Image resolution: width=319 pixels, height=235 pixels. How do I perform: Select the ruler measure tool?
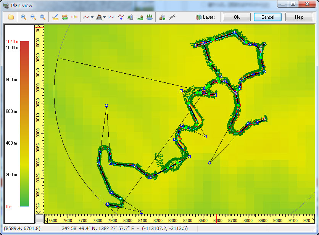55,17
